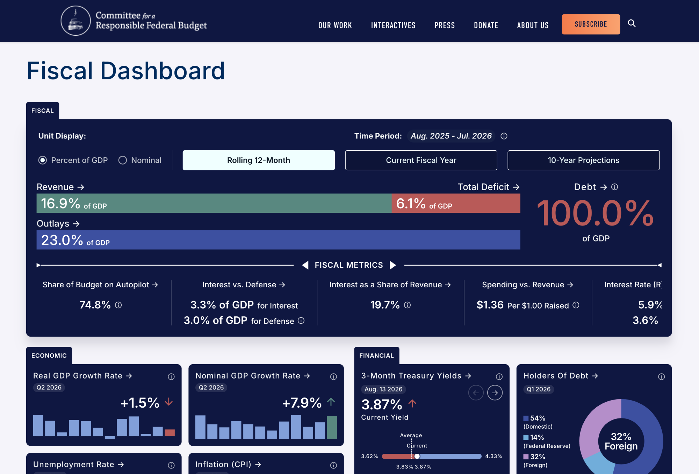
Task: Open Nominal GDP Growth Rate link
Action: (253, 376)
